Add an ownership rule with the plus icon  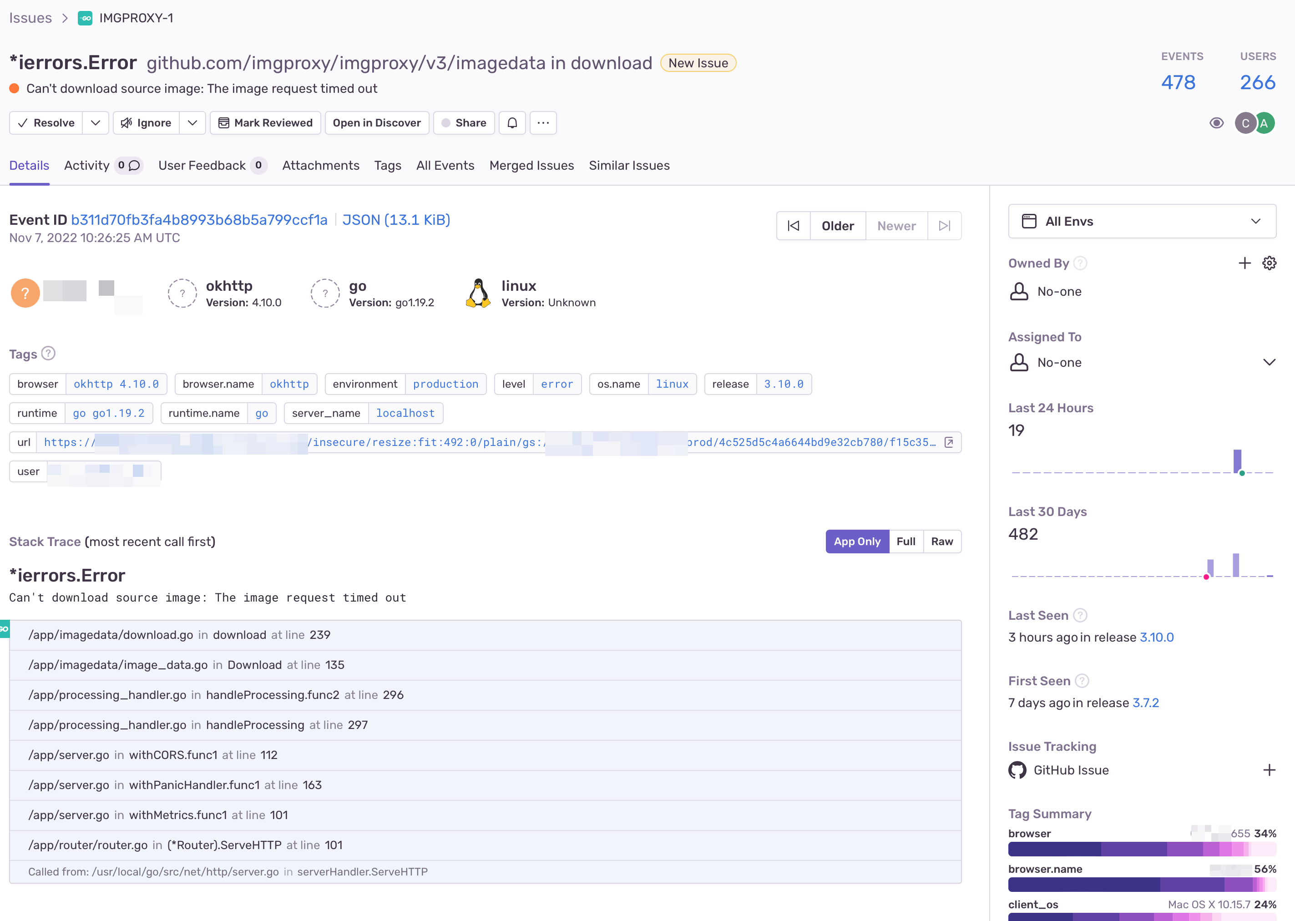pyautogui.click(x=1245, y=263)
